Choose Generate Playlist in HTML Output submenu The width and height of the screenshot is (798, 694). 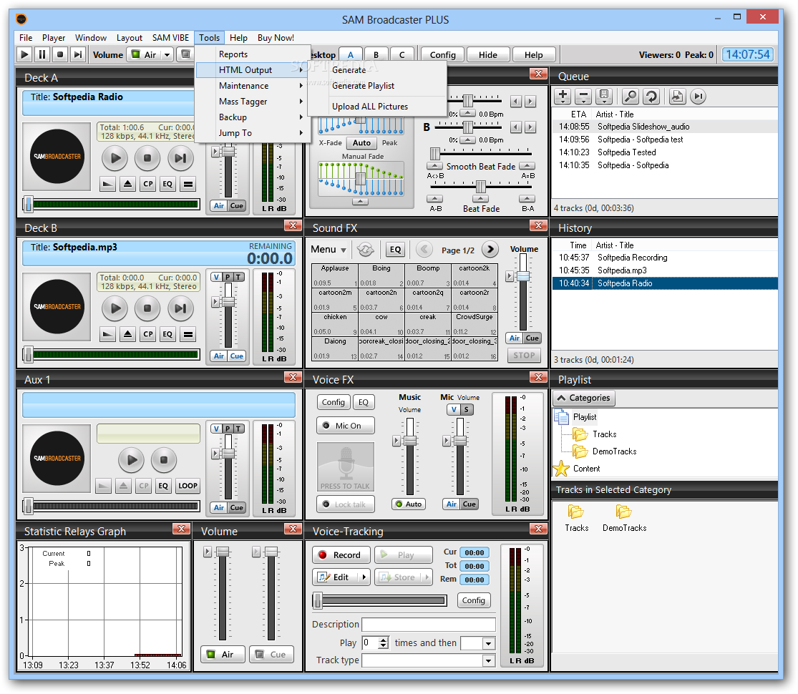click(x=377, y=86)
